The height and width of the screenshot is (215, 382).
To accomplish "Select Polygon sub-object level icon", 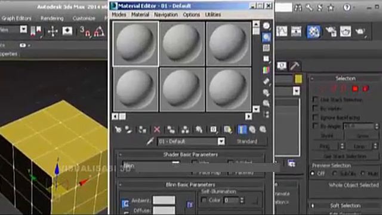I will 355,88.
